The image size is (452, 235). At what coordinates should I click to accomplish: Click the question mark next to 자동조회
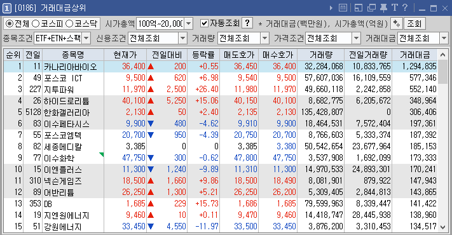click(247, 23)
